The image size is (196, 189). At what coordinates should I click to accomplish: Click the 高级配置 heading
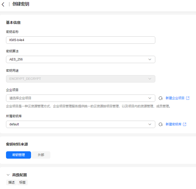click(20, 175)
